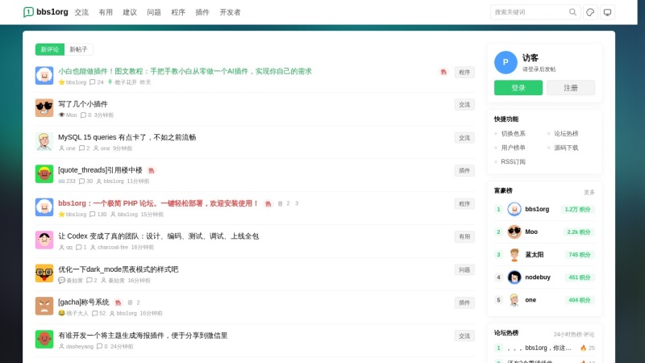645x363 pixels.
Task: Open red bbs1org 极简 PHP 论坛 post
Action: point(158,203)
